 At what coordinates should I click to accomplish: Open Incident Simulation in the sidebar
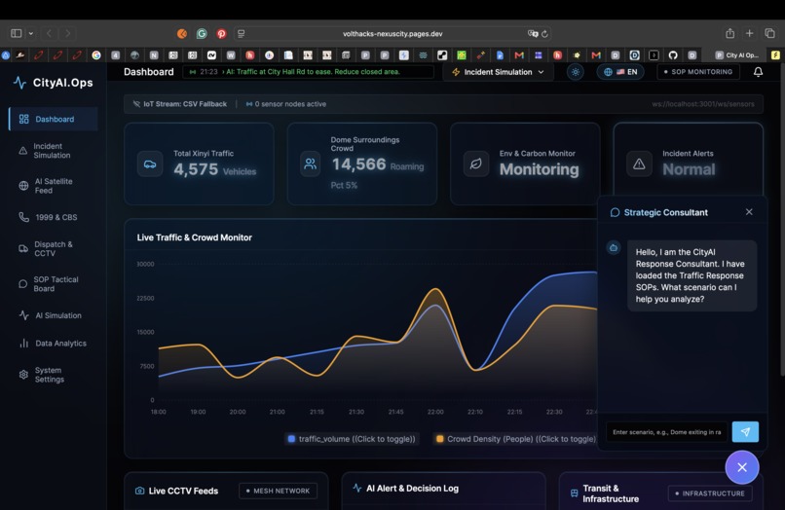[52, 151]
